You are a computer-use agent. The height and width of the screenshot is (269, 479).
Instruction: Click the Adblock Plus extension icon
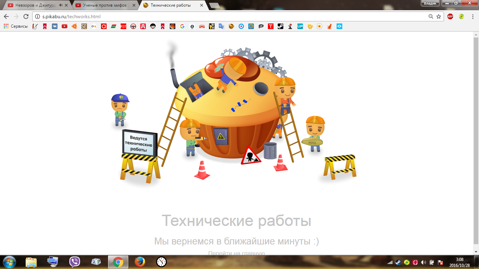tap(450, 16)
